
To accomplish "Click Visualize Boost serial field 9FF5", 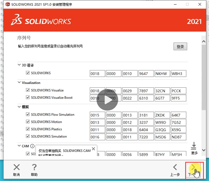I will click(178, 98).
